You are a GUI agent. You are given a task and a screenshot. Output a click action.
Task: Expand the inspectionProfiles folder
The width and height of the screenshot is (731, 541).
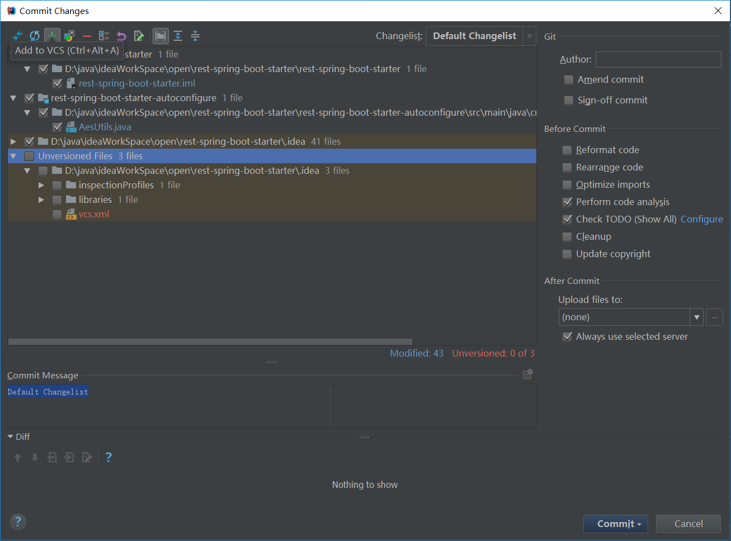tap(41, 185)
